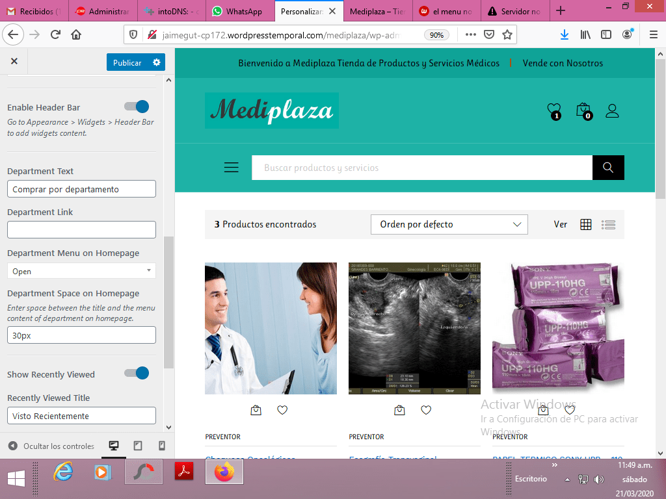Click the Publicar button
The width and height of the screenshot is (666, 499).
(x=127, y=62)
